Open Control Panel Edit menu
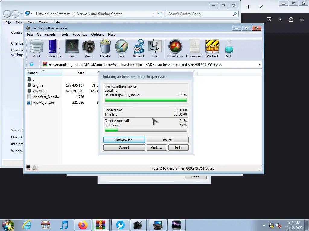 click(18, 23)
